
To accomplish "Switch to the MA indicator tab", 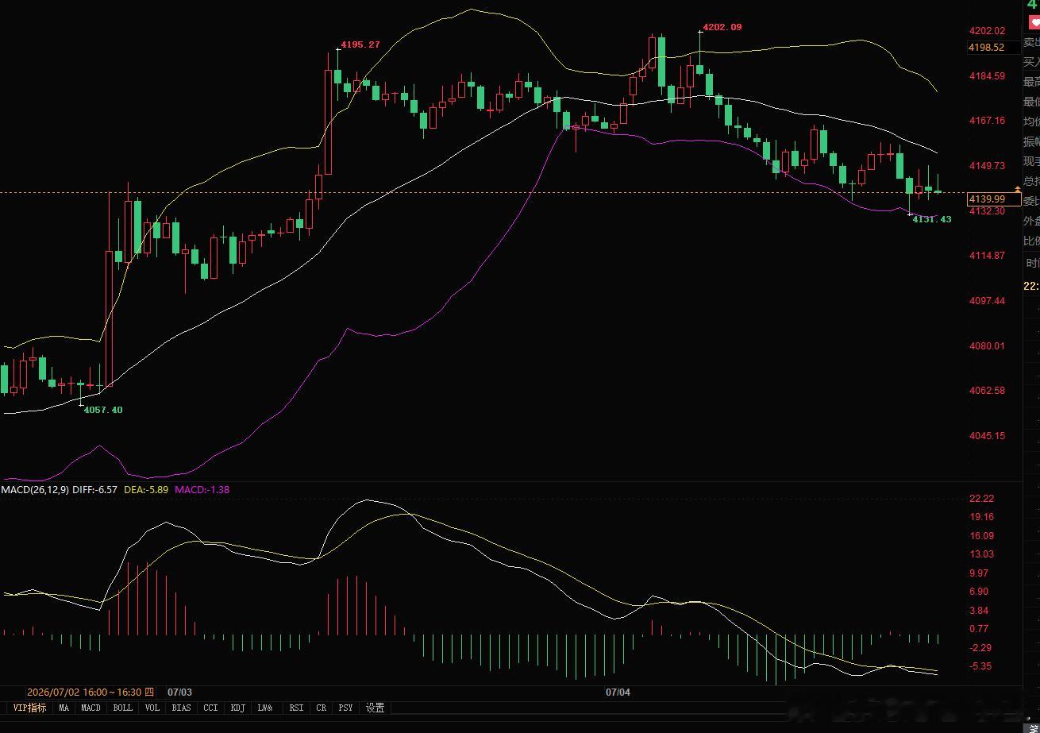I will point(64,708).
